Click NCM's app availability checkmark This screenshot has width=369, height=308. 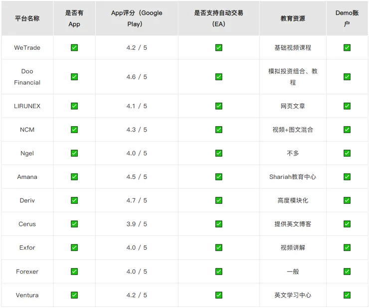[x=74, y=130]
